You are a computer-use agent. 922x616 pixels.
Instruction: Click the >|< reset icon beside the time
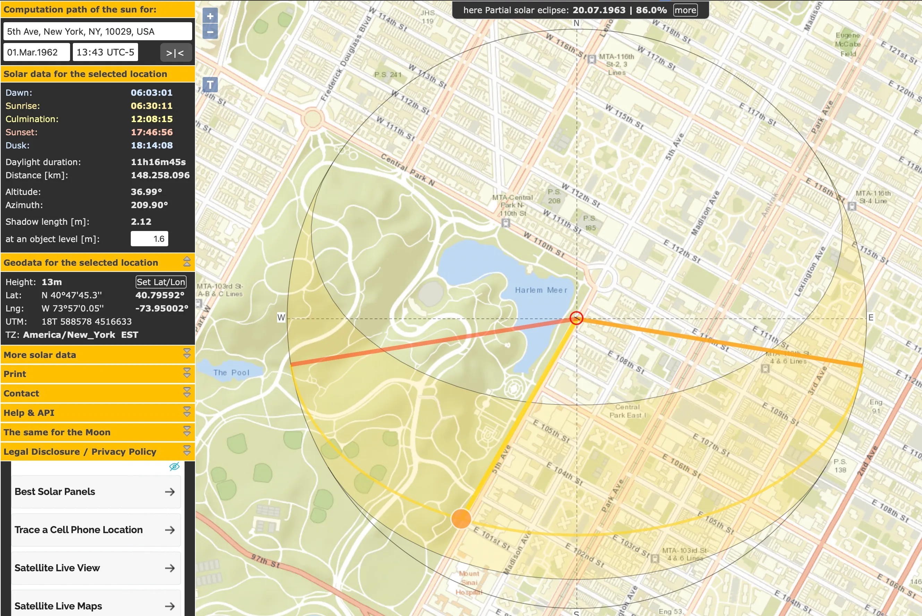[176, 52]
